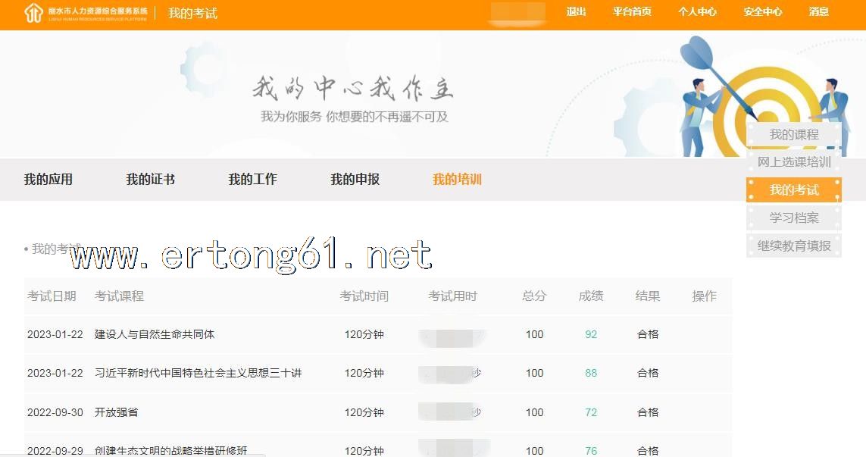
Task: Select the 我的培训 tab
Action: pos(457,180)
